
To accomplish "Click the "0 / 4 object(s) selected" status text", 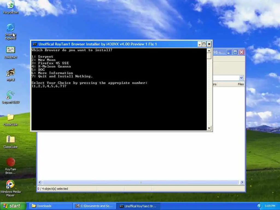I will pos(53,189).
